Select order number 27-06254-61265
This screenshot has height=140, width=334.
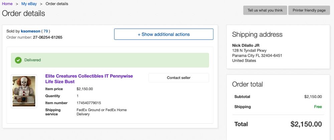coord(47,37)
